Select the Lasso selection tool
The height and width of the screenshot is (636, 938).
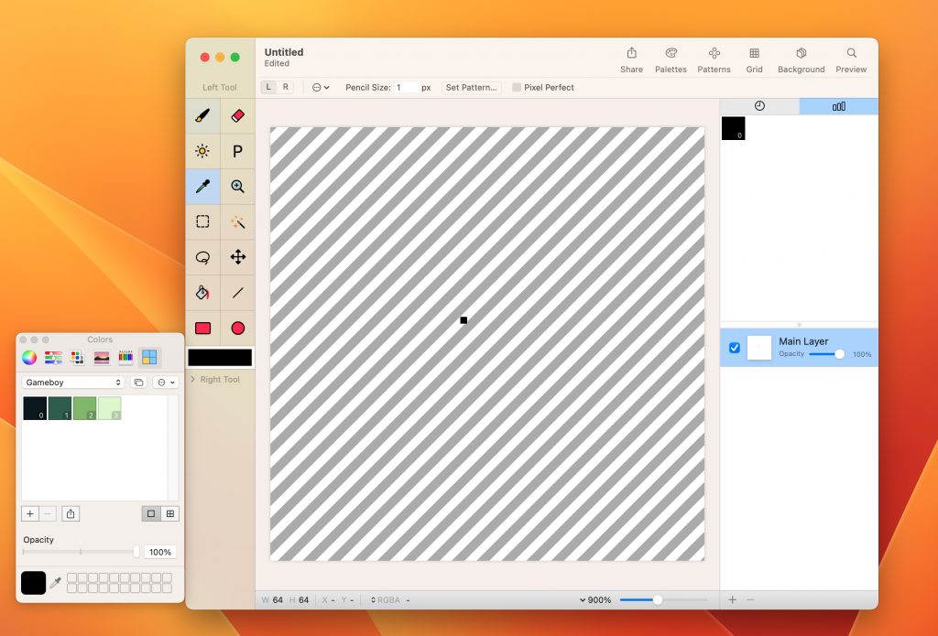point(202,257)
